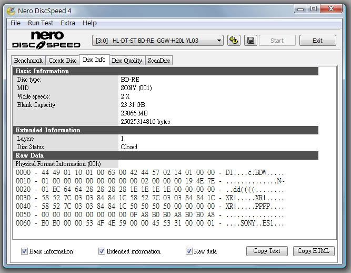Click the disc type value BD-RE

[x=130, y=80]
